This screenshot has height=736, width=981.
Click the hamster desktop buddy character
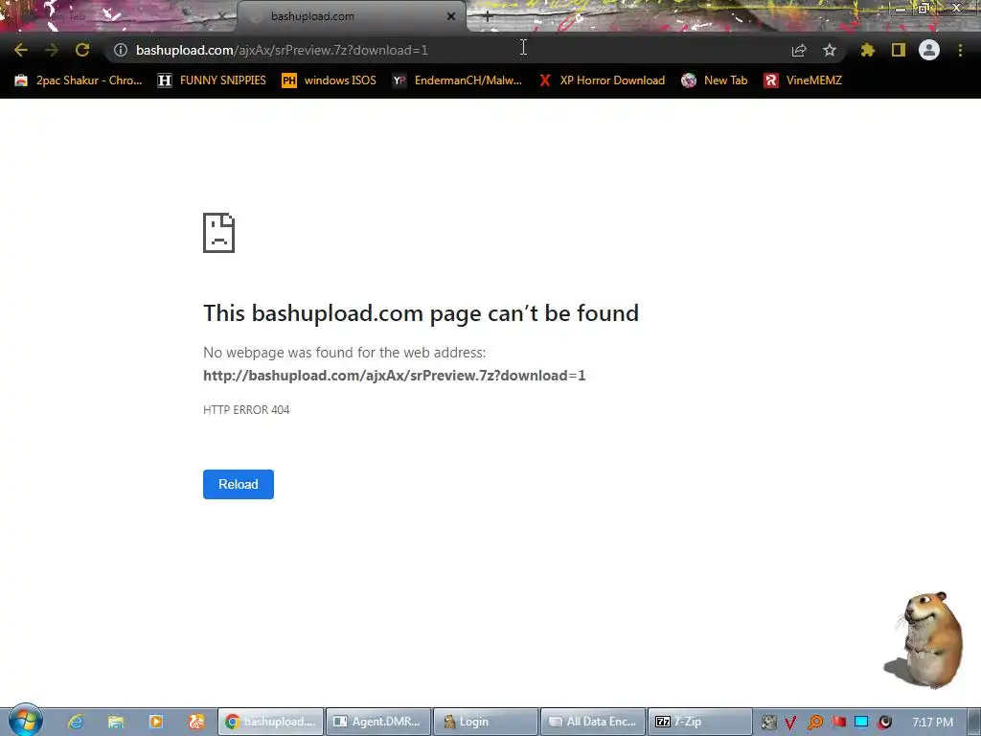925,639
